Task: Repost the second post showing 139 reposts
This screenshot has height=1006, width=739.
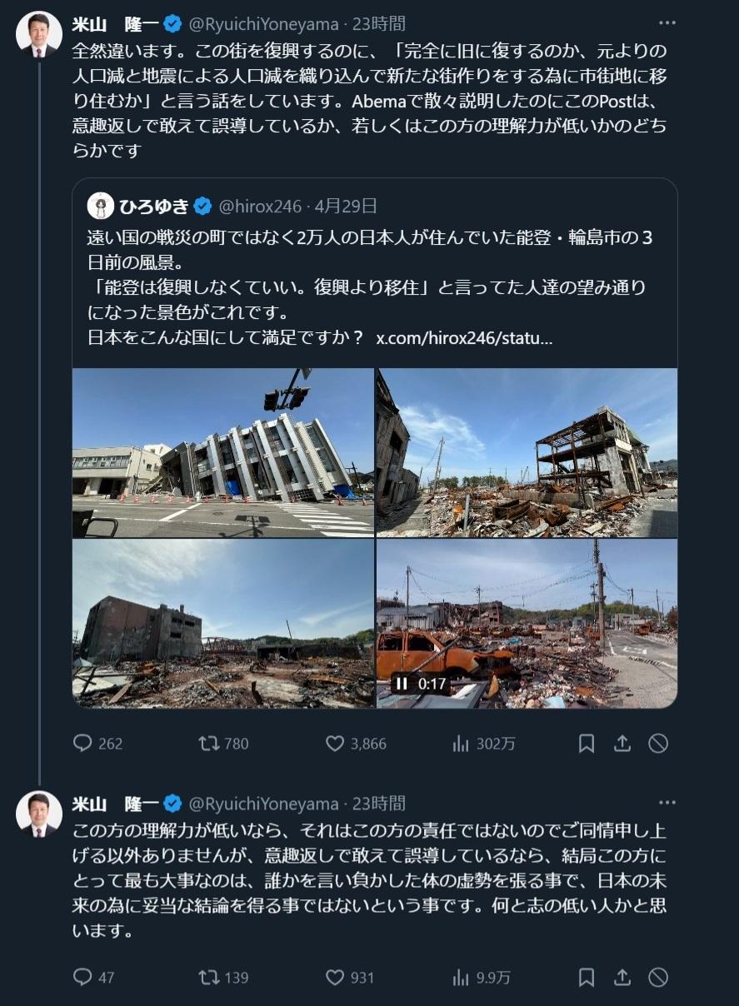Action: (x=223, y=977)
